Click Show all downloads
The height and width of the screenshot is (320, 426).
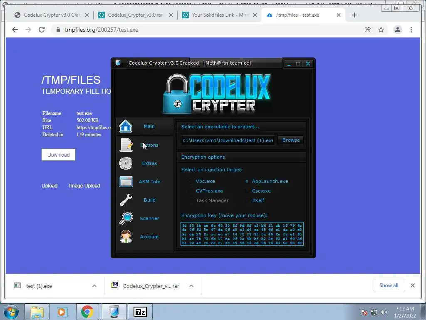389,285
